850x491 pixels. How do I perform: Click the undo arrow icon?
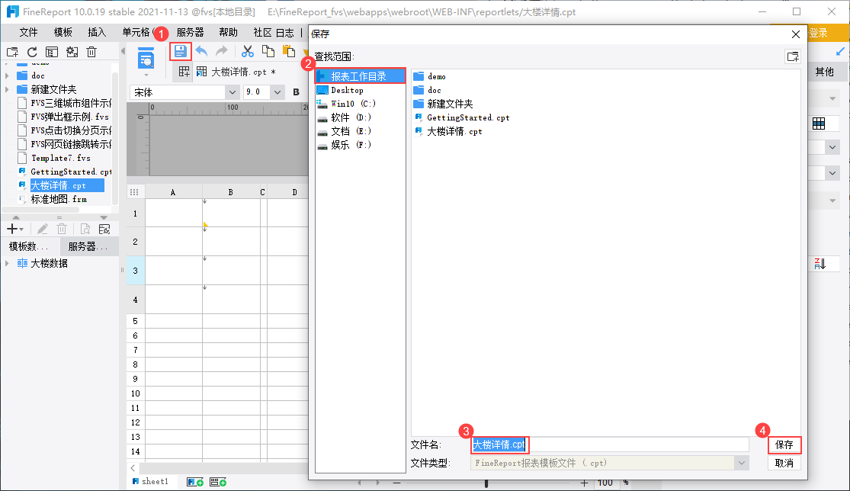coord(202,52)
